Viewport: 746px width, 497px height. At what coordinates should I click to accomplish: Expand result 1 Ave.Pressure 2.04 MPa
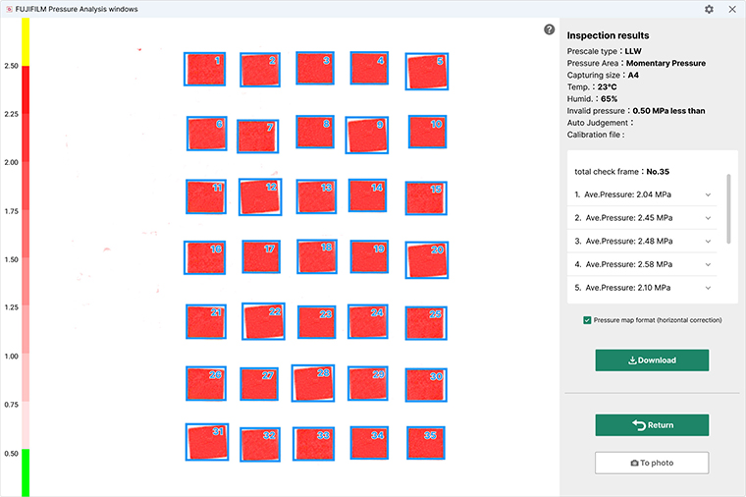coord(708,193)
